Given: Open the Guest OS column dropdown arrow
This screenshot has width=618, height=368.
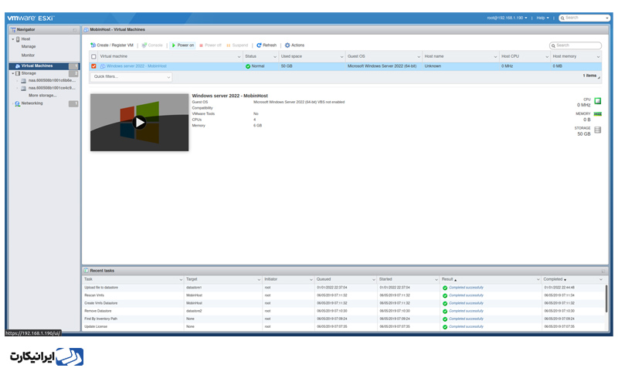Looking at the screenshot, I should point(419,57).
